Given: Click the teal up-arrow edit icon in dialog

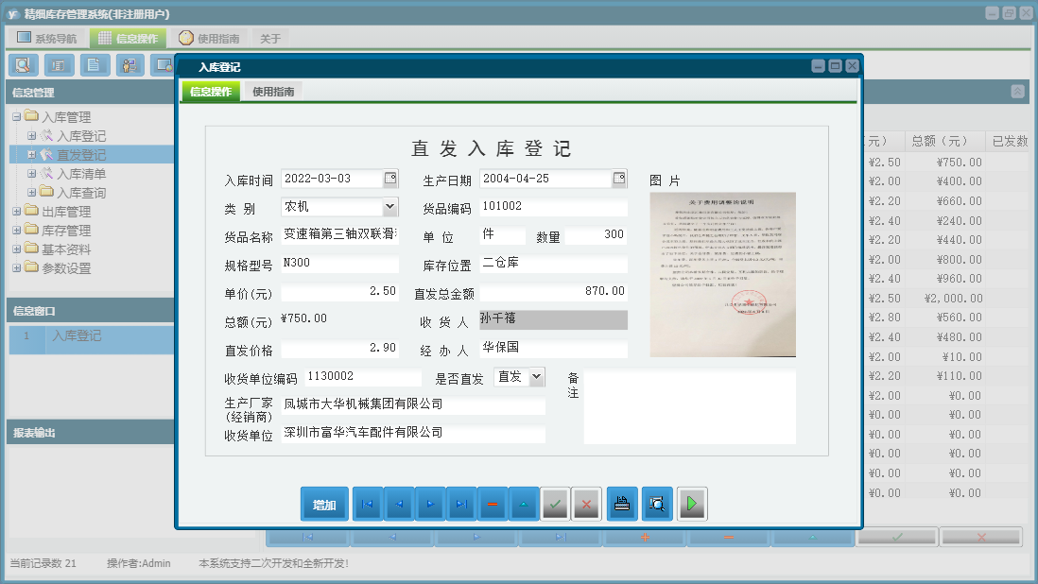Looking at the screenshot, I should (x=524, y=504).
